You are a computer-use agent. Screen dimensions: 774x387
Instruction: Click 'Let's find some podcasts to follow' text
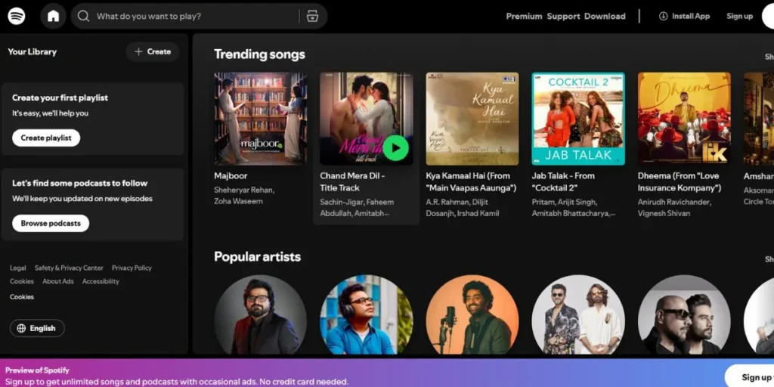coord(80,183)
